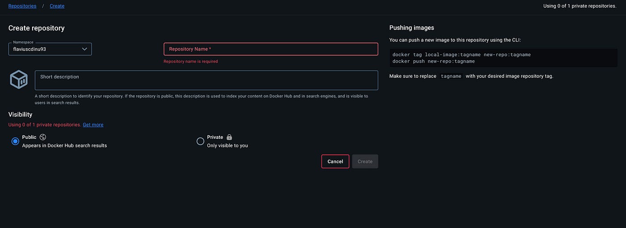Select the Public visibility radio button
Image resolution: width=626 pixels, height=228 pixels.
pyautogui.click(x=15, y=141)
